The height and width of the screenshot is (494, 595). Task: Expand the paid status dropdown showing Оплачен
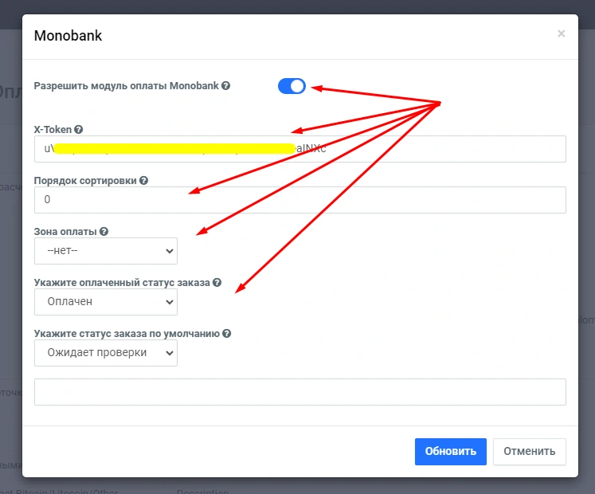pyautogui.click(x=106, y=302)
